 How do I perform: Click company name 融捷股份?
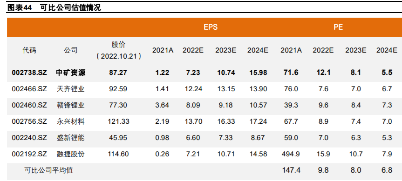[x=70, y=154]
